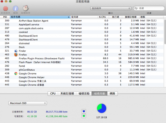Click the Sample Process icon
Screen dimensions: 166x123
(x=26, y=8)
